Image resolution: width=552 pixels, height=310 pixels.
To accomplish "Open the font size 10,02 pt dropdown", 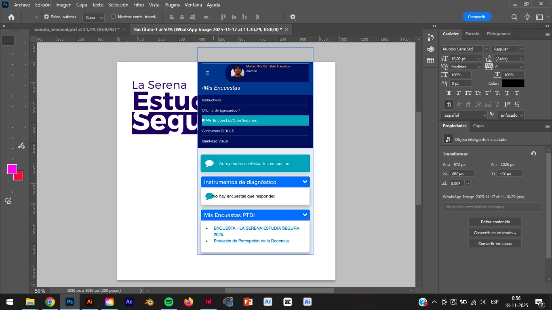I will coord(479,59).
